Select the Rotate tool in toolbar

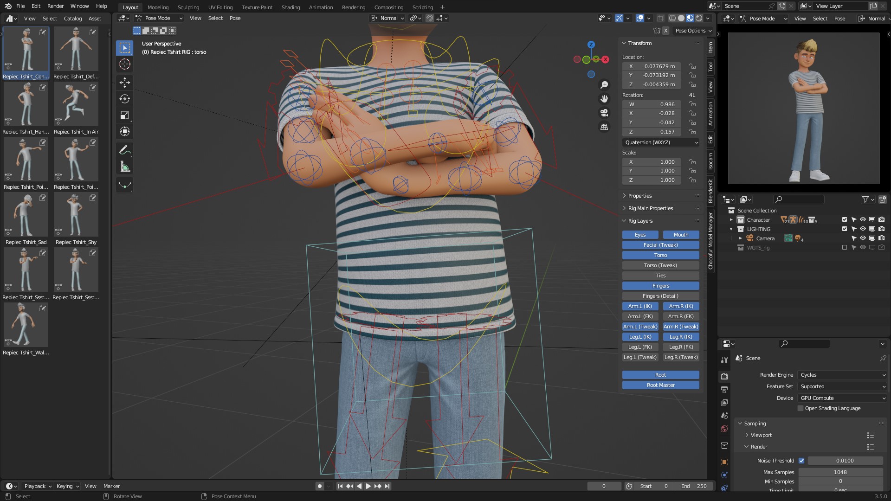[124, 99]
